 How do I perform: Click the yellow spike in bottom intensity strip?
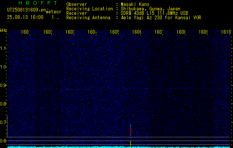[x=131, y=144]
